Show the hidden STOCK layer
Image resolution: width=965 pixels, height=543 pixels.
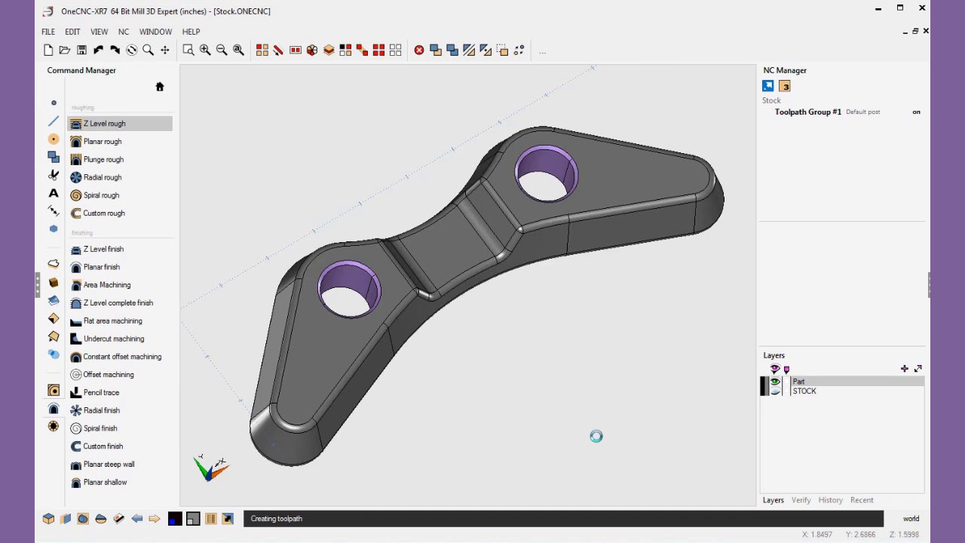(774, 391)
